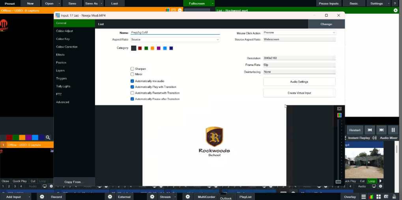This screenshot has height=200, width=402.
Task: Click the volume fader handle
Action: [338, 181]
